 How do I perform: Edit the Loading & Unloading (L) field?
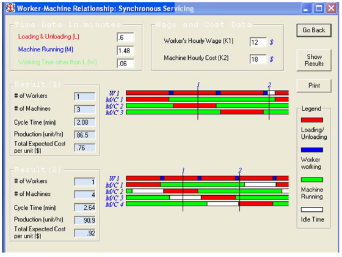pyautogui.click(x=125, y=37)
